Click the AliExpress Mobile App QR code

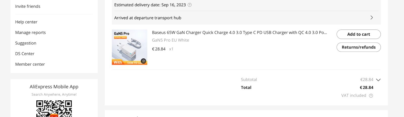54,109
